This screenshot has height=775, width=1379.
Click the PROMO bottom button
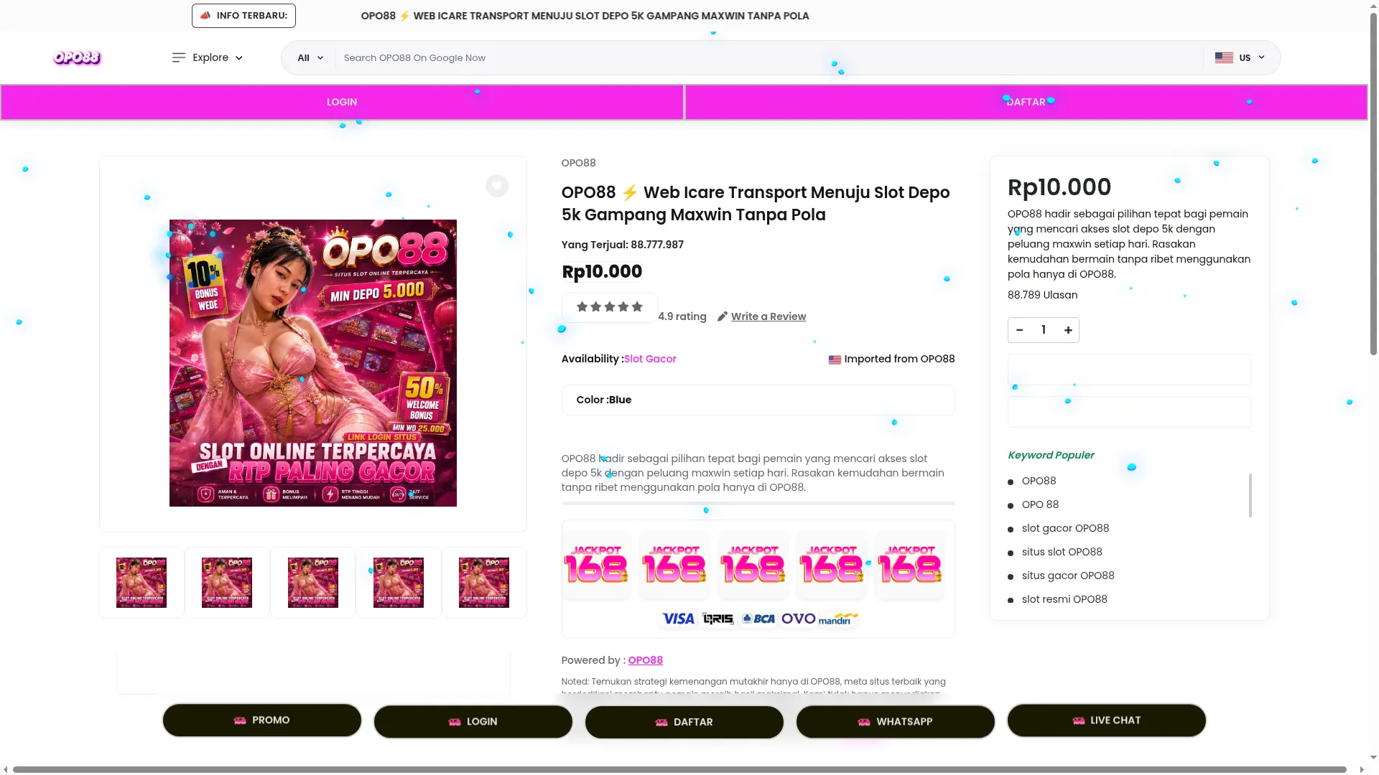click(262, 720)
